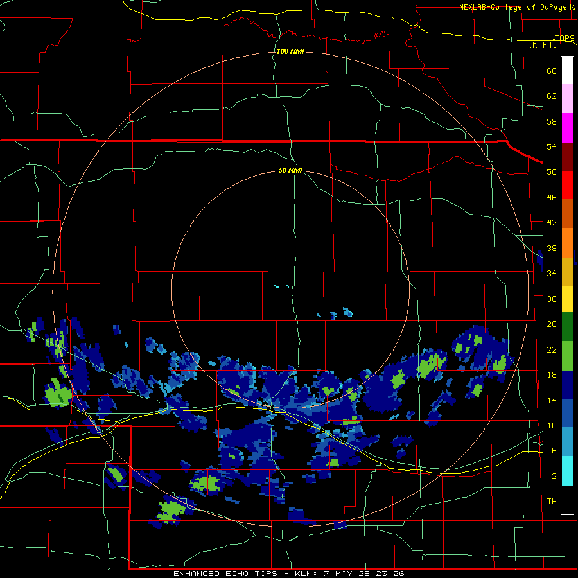Screen dimensions: 578x578
Task: Click the "62" legend value
Action: tap(552, 96)
